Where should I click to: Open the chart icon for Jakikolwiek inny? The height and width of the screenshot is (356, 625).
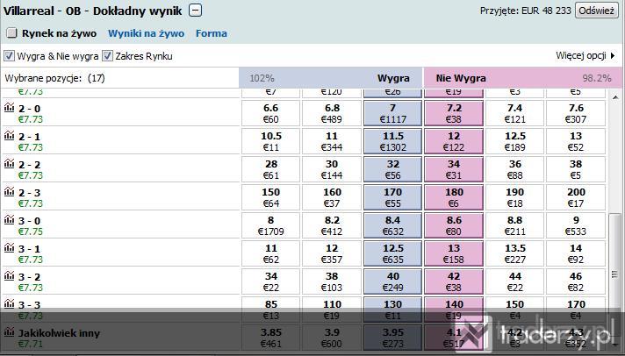(9, 331)
